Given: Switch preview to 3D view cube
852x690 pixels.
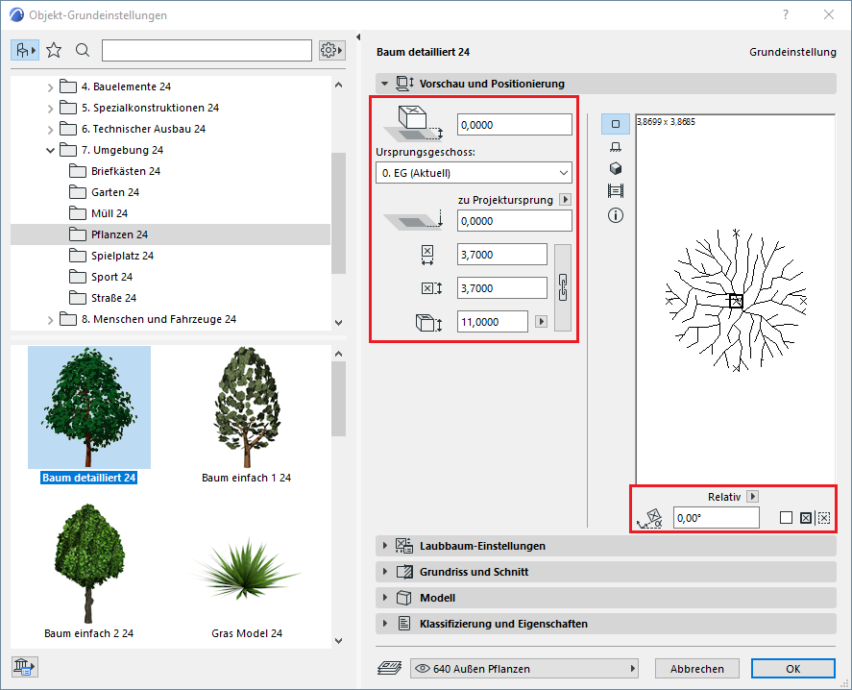Looking at the screenshot, I should 616,168.
